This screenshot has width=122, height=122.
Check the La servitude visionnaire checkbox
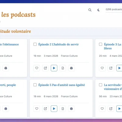click(x=101, y=85)
